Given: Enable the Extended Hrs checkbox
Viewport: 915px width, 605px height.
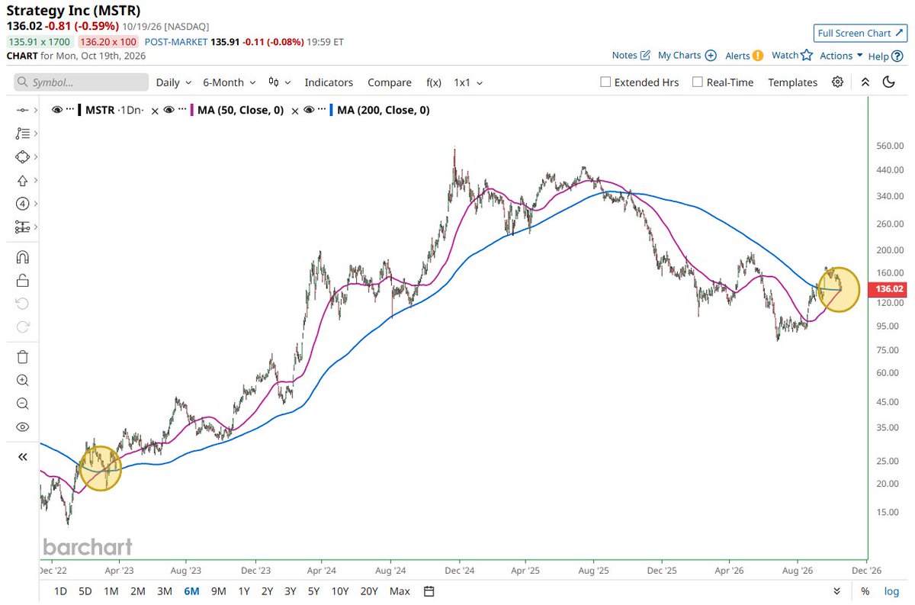Looking at the screenshot, I should pyautogui.click(x=605, y=82).
